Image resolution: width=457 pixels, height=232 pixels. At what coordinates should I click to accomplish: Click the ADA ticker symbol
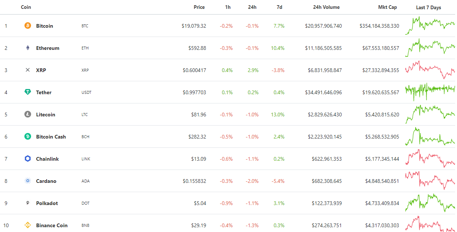(x=85, y=181)
